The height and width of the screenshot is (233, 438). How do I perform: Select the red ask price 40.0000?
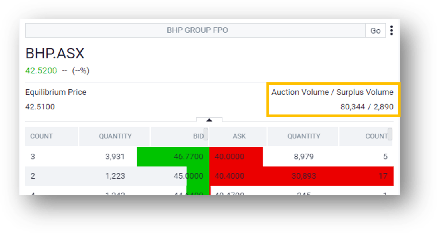(x=229, y=156)
